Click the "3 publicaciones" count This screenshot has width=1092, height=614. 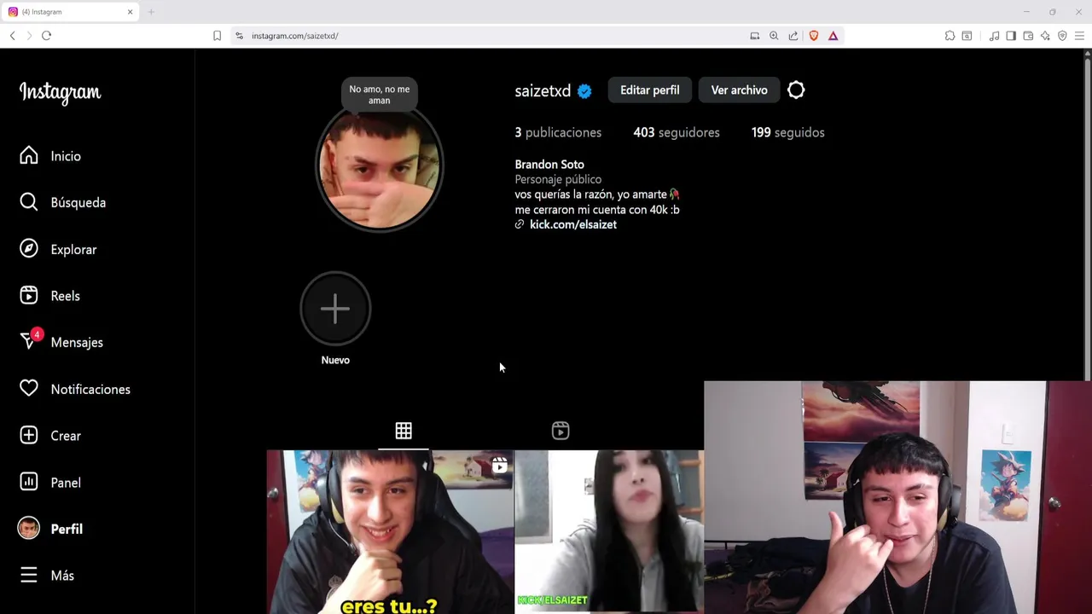tap(558, 132)
